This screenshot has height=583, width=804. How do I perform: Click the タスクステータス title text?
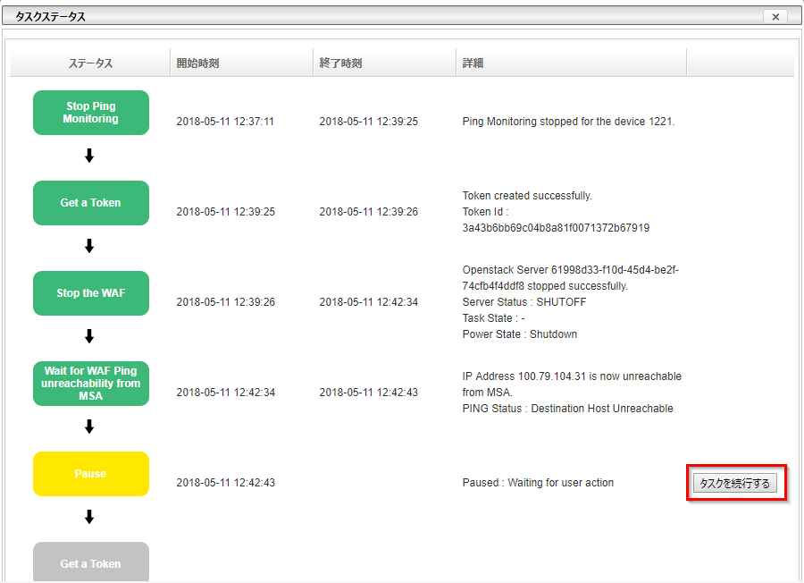click(50, 17)
